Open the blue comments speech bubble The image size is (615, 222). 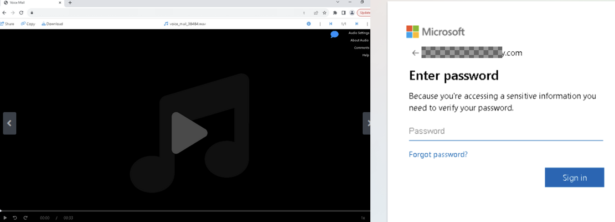[x=335, y=34]
